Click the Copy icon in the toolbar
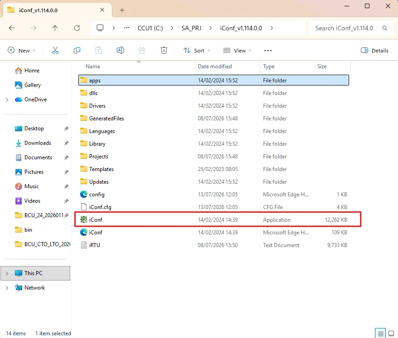Screen dimensions: 398x338 (x=77, y=51)
